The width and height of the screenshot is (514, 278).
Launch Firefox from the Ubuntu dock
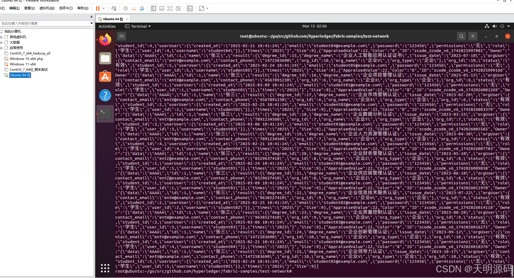105,40
